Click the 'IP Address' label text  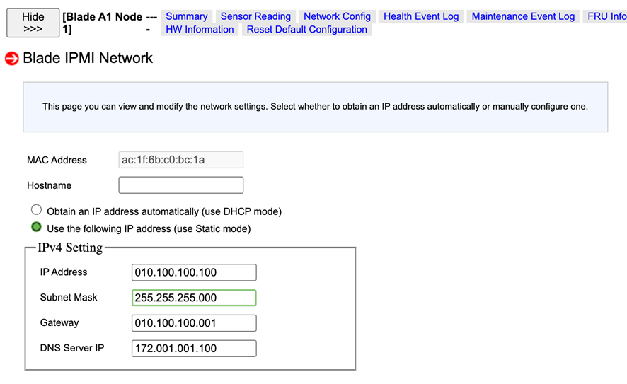pyautogui.click(x=64, y=272)
